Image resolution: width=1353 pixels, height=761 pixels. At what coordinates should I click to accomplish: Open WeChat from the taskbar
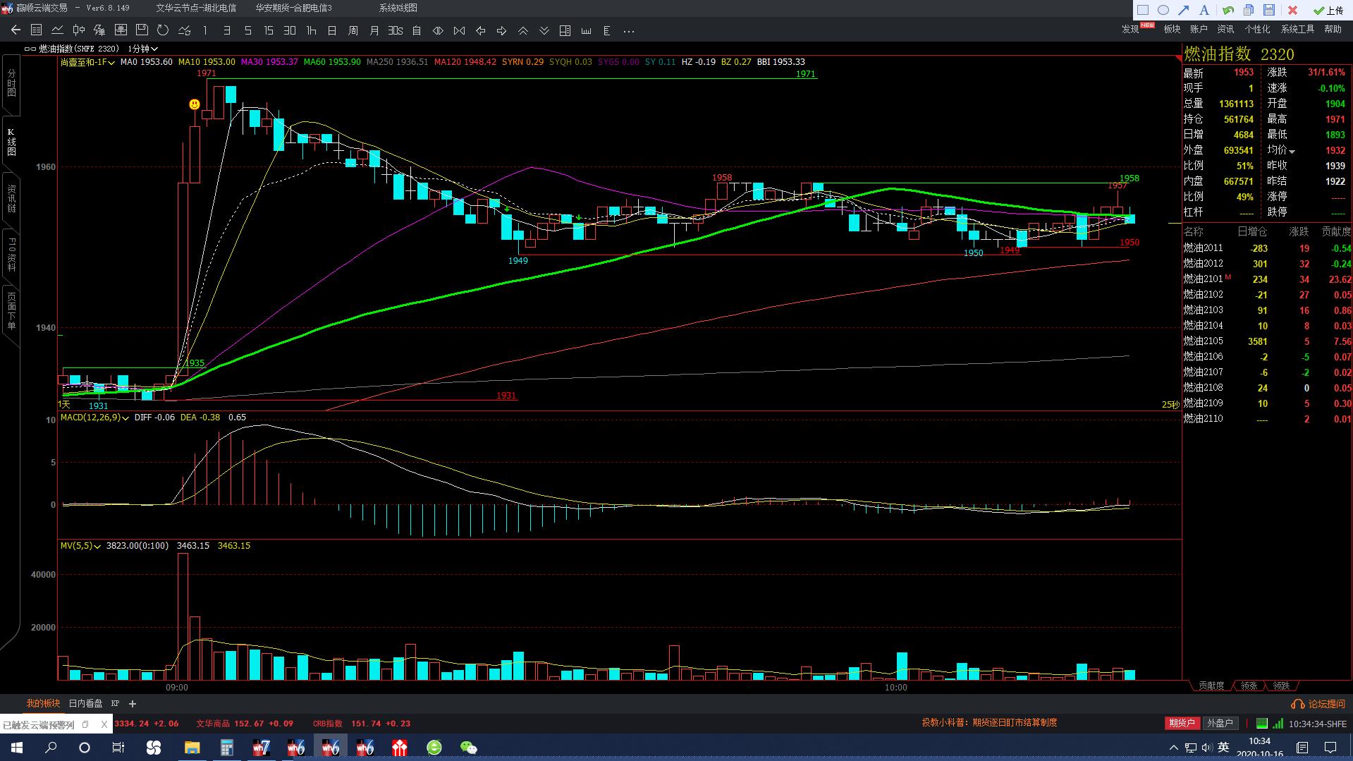[x=468, y=748]
